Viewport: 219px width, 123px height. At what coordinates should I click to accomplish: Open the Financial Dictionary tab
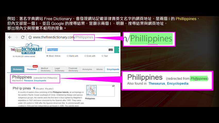pyautogui.click(x=73, y=69)
